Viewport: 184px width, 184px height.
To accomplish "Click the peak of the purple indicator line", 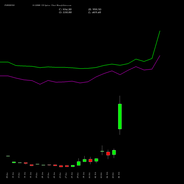I will point(160,56).
